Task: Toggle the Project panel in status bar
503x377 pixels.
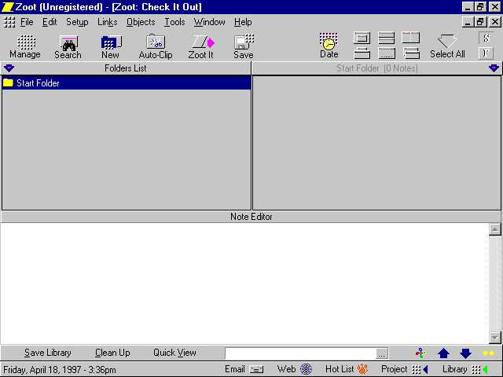Action: pos(420,369)
